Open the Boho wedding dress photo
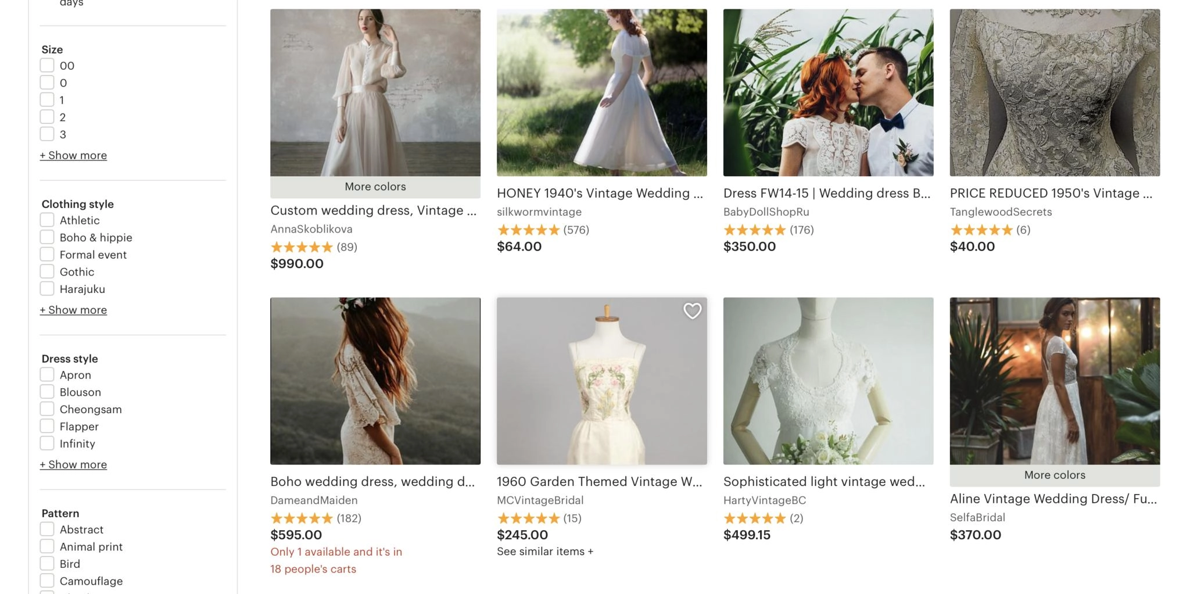1190x594 pixels. (375, 381)
